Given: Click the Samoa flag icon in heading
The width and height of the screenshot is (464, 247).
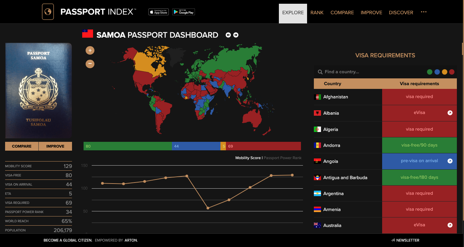Looking at the screenshot, I should (88, 34).
